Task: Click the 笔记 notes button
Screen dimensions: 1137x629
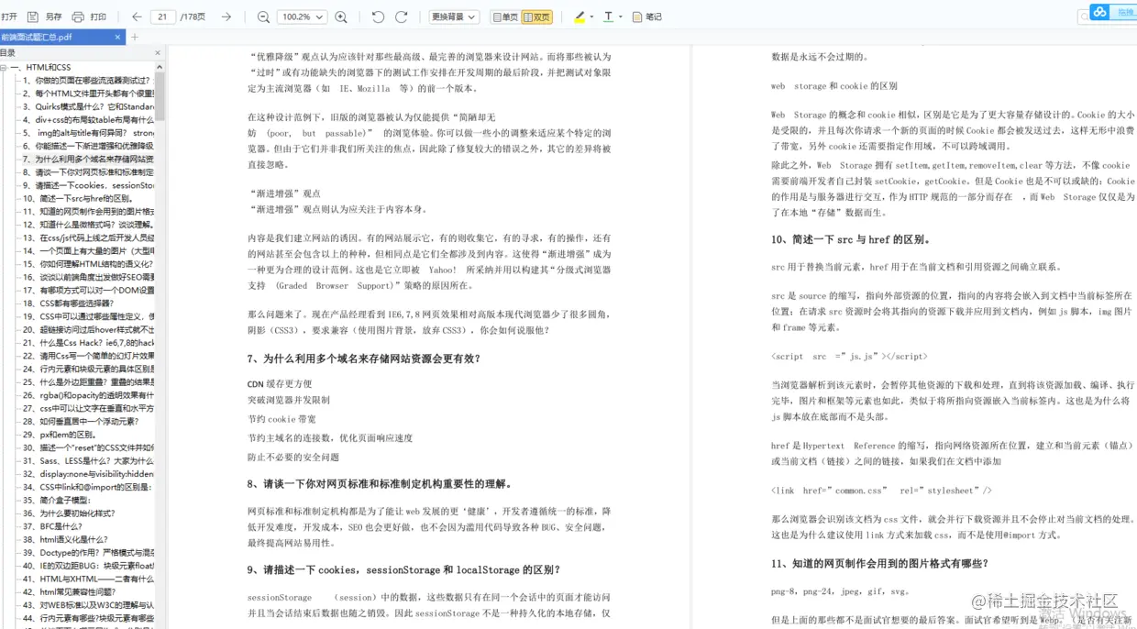Action: [x=647, y=17]
